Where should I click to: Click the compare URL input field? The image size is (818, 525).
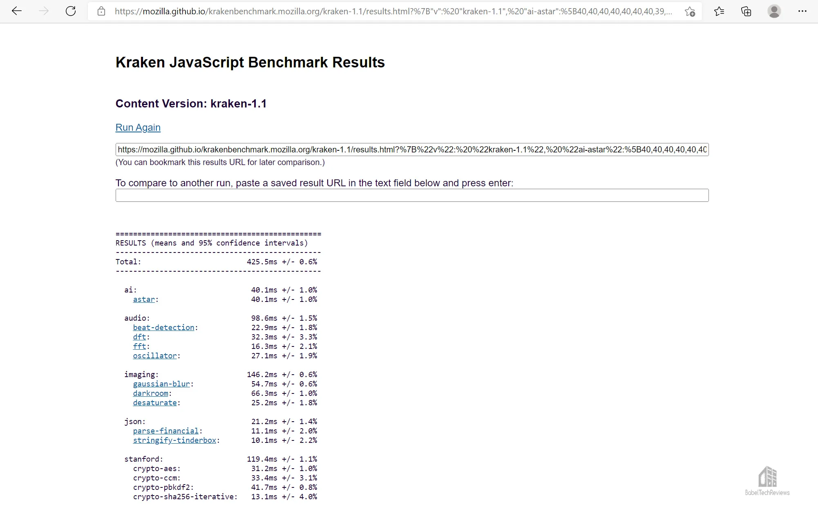tap(412, 195)
